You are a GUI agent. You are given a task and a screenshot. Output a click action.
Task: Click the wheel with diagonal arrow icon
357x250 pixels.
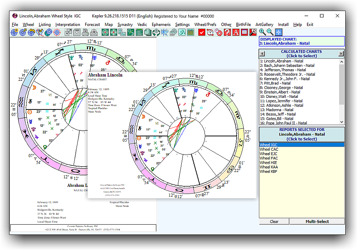click(x=23, y=33)
